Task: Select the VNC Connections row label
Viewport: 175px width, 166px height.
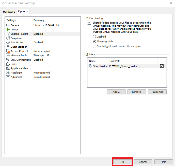Action: [x=21, y=60]
